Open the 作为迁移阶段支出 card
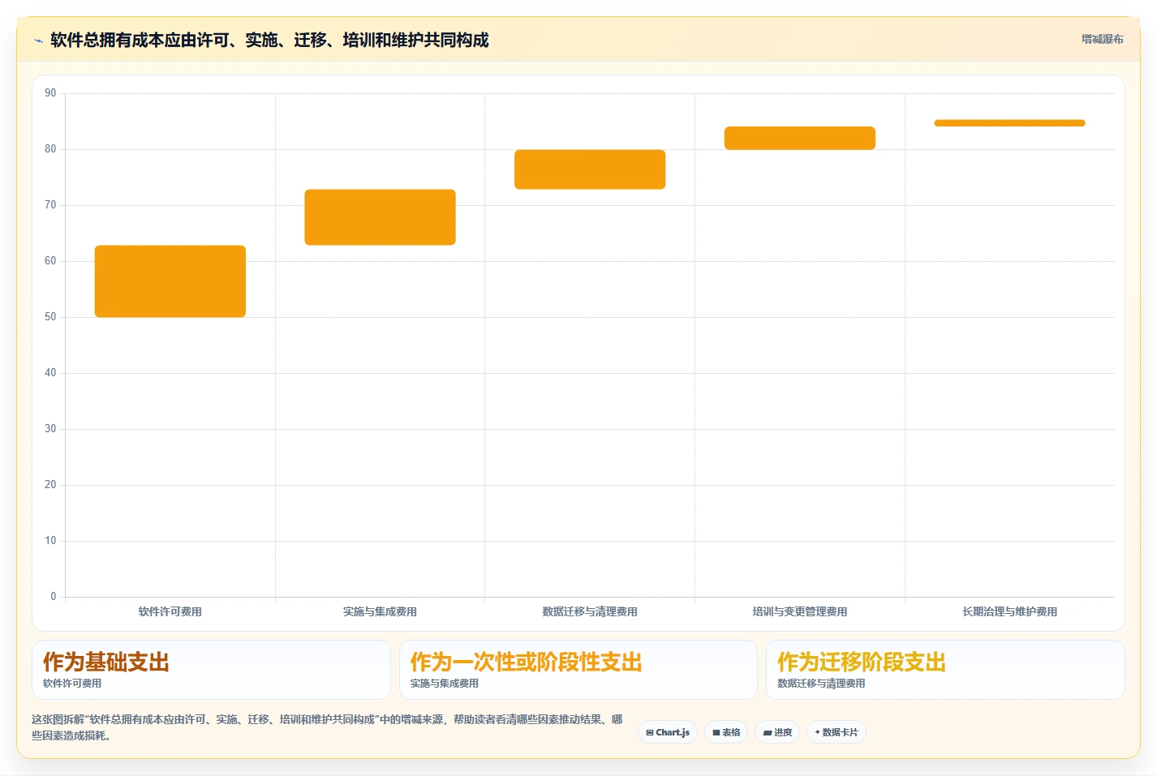The width and height of the screenshot is (1157, 776). tap(945, 670)
